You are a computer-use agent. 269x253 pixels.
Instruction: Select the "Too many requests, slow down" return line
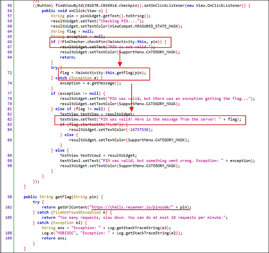tap(134, 218)
